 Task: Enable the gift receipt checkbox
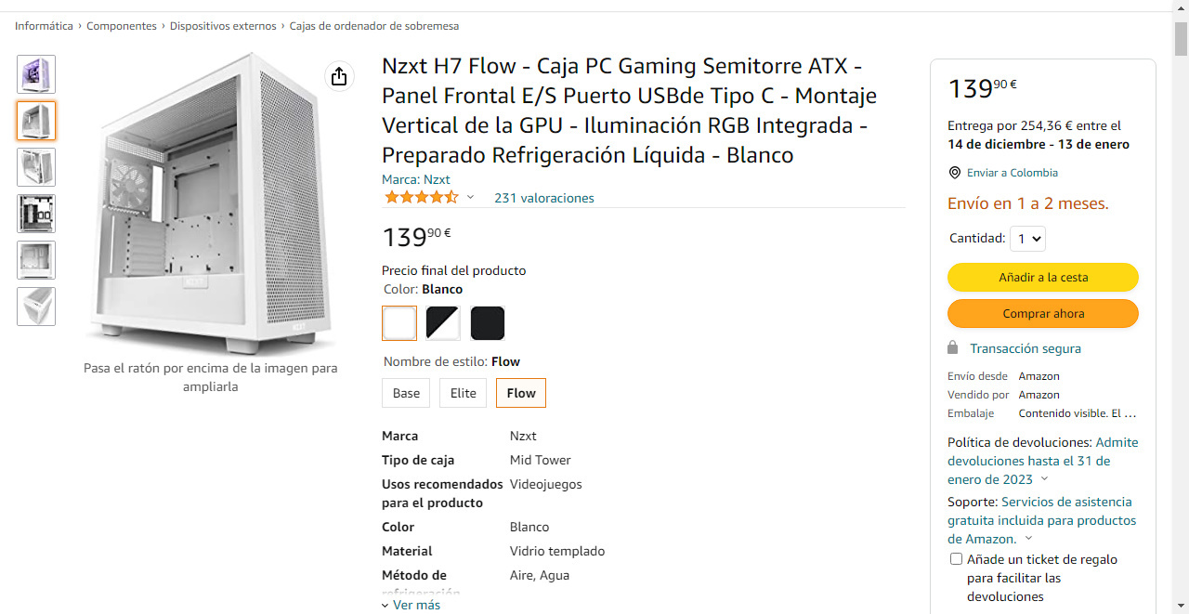tap(956, 559)
